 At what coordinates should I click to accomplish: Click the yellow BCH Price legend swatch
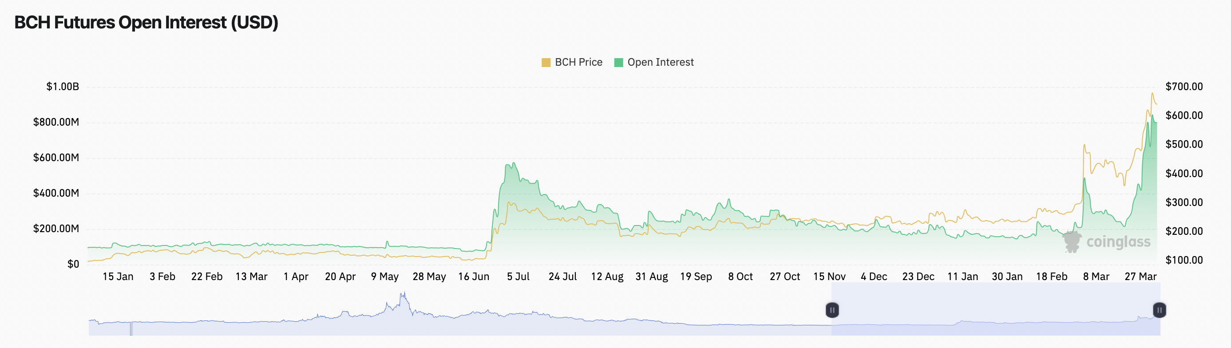click(546, 63)
